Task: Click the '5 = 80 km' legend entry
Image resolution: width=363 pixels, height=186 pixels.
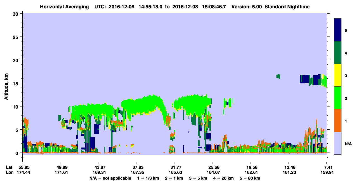Action: click(x=250, y=178)
